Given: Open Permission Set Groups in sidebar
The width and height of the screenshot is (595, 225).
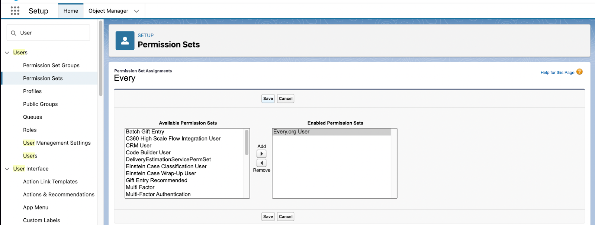Looking at the screenshot, I should pyautogui.click(x=51, y=65).
